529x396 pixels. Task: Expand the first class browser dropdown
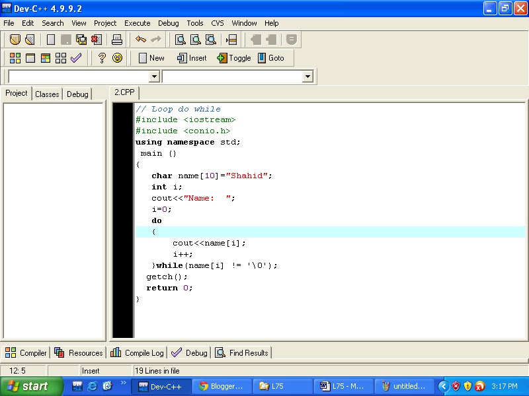click(x=154, y=77)
